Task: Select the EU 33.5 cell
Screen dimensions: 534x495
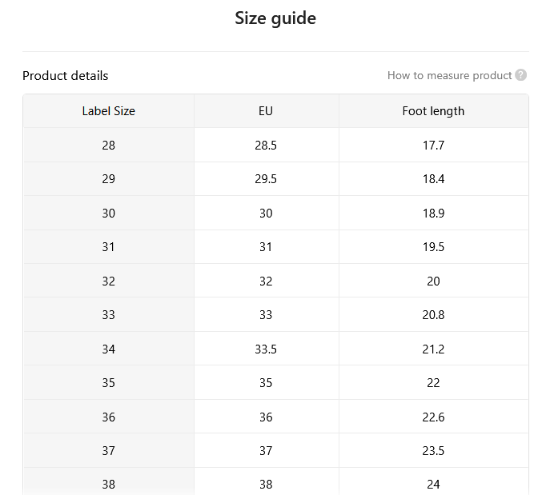Action: [x=266, y=349]
